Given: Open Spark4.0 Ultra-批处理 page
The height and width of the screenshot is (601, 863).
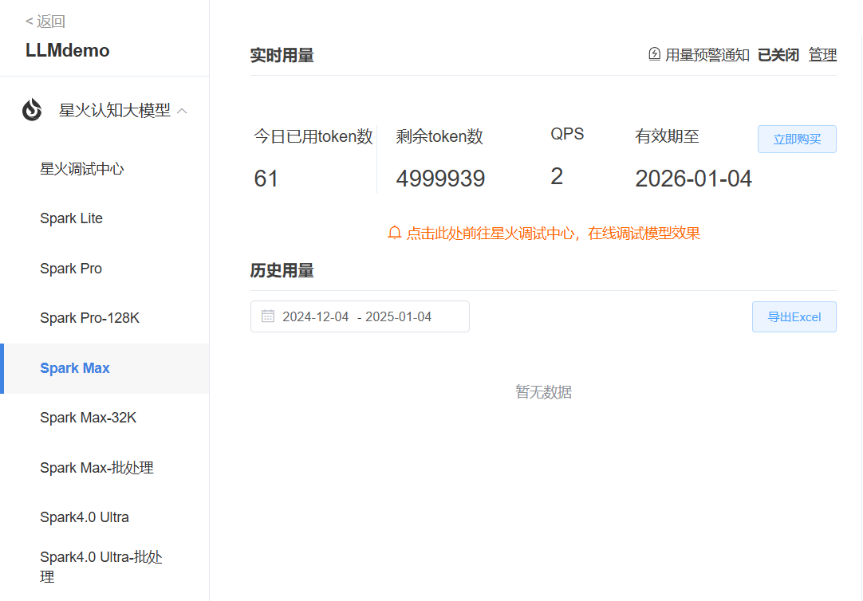Looking at the screenshot, I should (x=101, y=567).
